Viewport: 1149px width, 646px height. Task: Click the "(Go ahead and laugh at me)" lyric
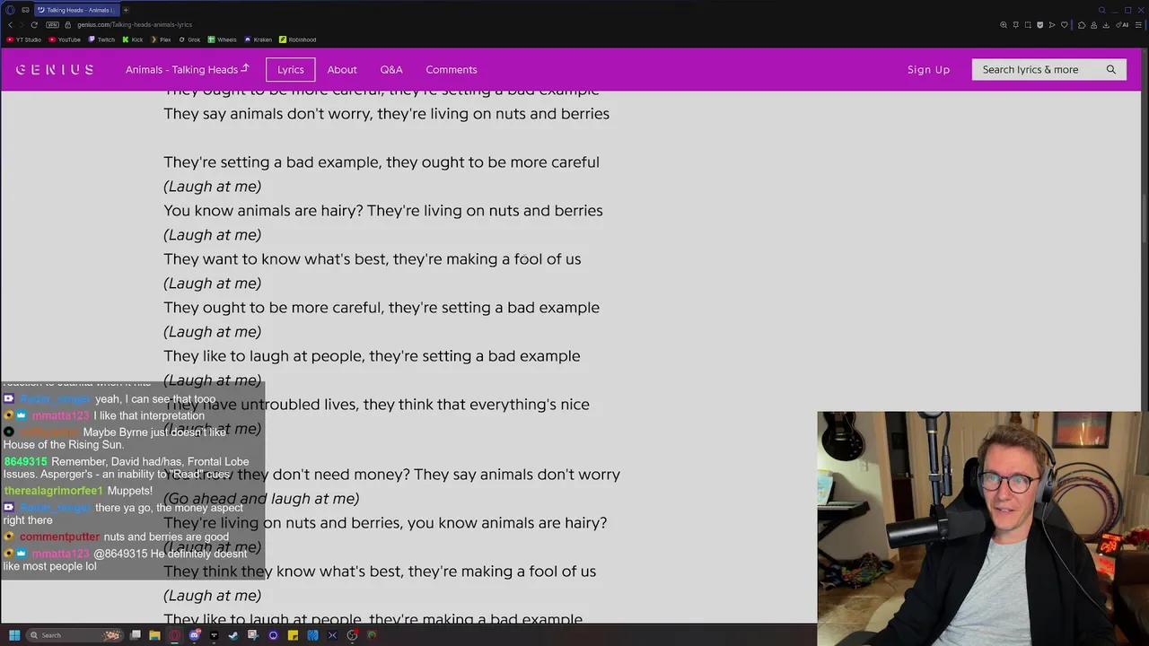[261, 498]
